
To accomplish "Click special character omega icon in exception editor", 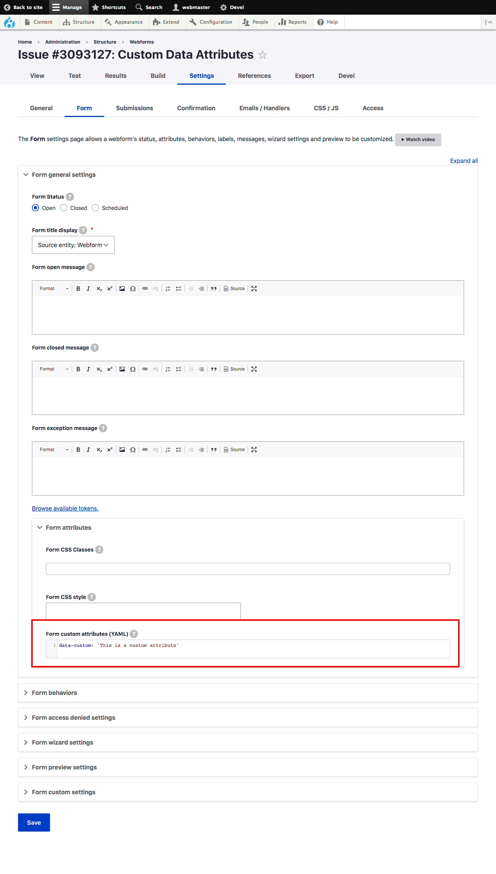I will pos(133,450).
